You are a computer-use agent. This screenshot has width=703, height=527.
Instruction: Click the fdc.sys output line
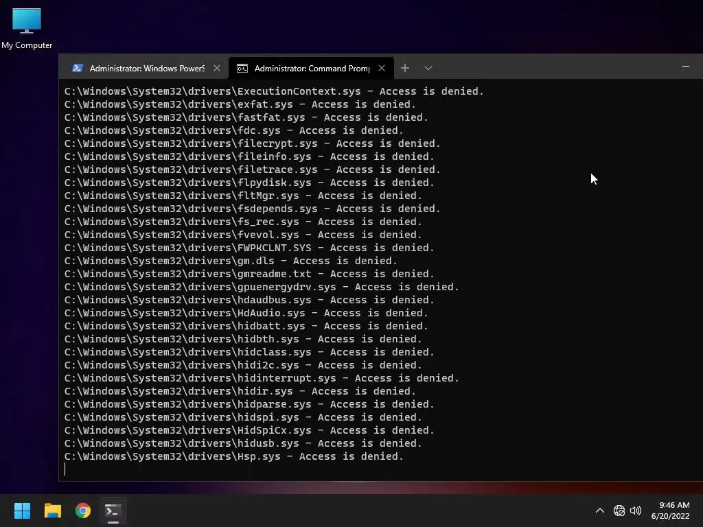click(x=233, y=130)
